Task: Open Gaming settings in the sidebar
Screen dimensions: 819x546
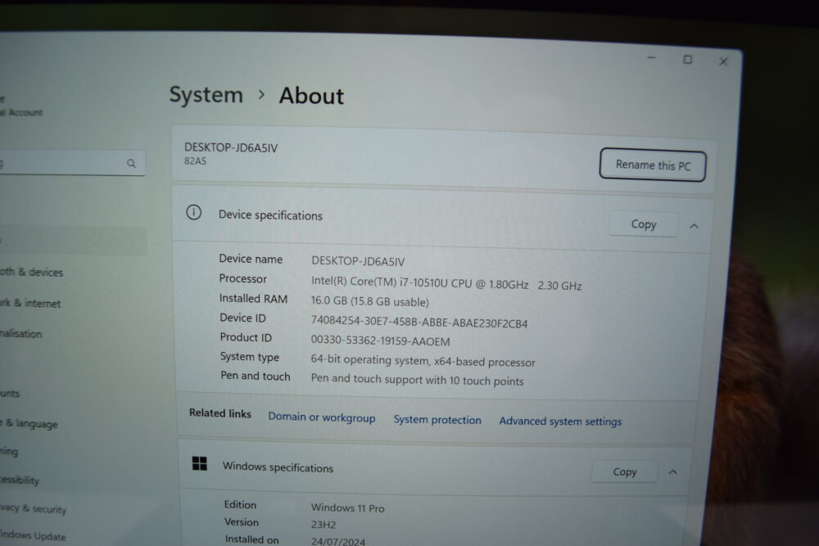Action: pos(9,451)
